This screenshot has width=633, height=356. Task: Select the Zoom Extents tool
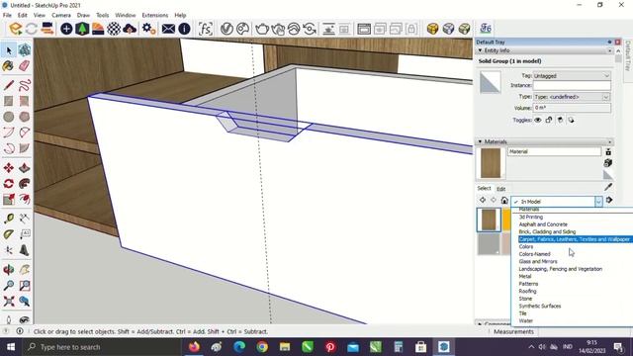point(9,301)
